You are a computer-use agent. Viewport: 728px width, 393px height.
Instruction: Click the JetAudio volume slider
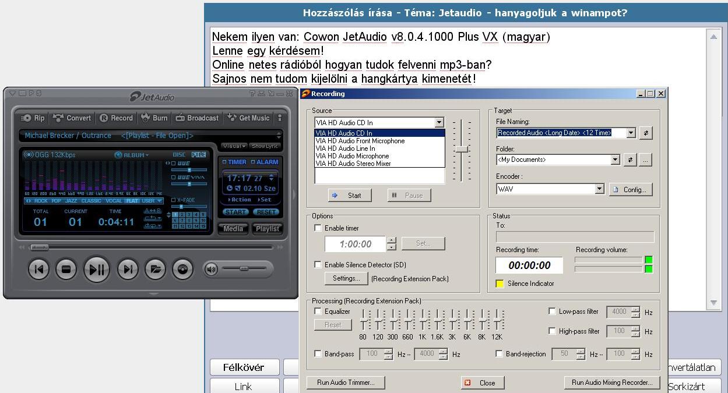click(x=244, y=269)
